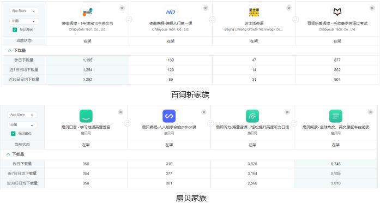Click the 扇贝编程 blue code icon
Viewport: 380px width, 203px height.
(169, 116)
